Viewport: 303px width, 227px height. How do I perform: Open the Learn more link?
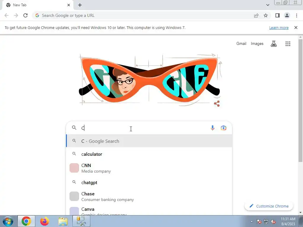click(279, 27)
